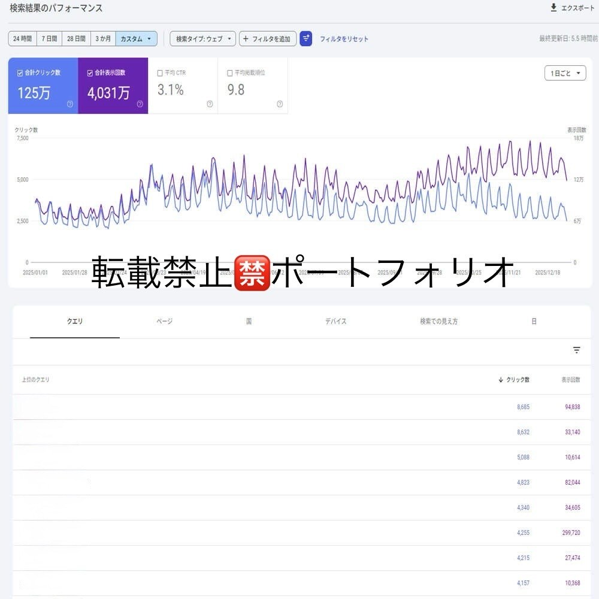599x599 pixels.
Task: Click the impressions value 82,044
Action: (573, 482)
